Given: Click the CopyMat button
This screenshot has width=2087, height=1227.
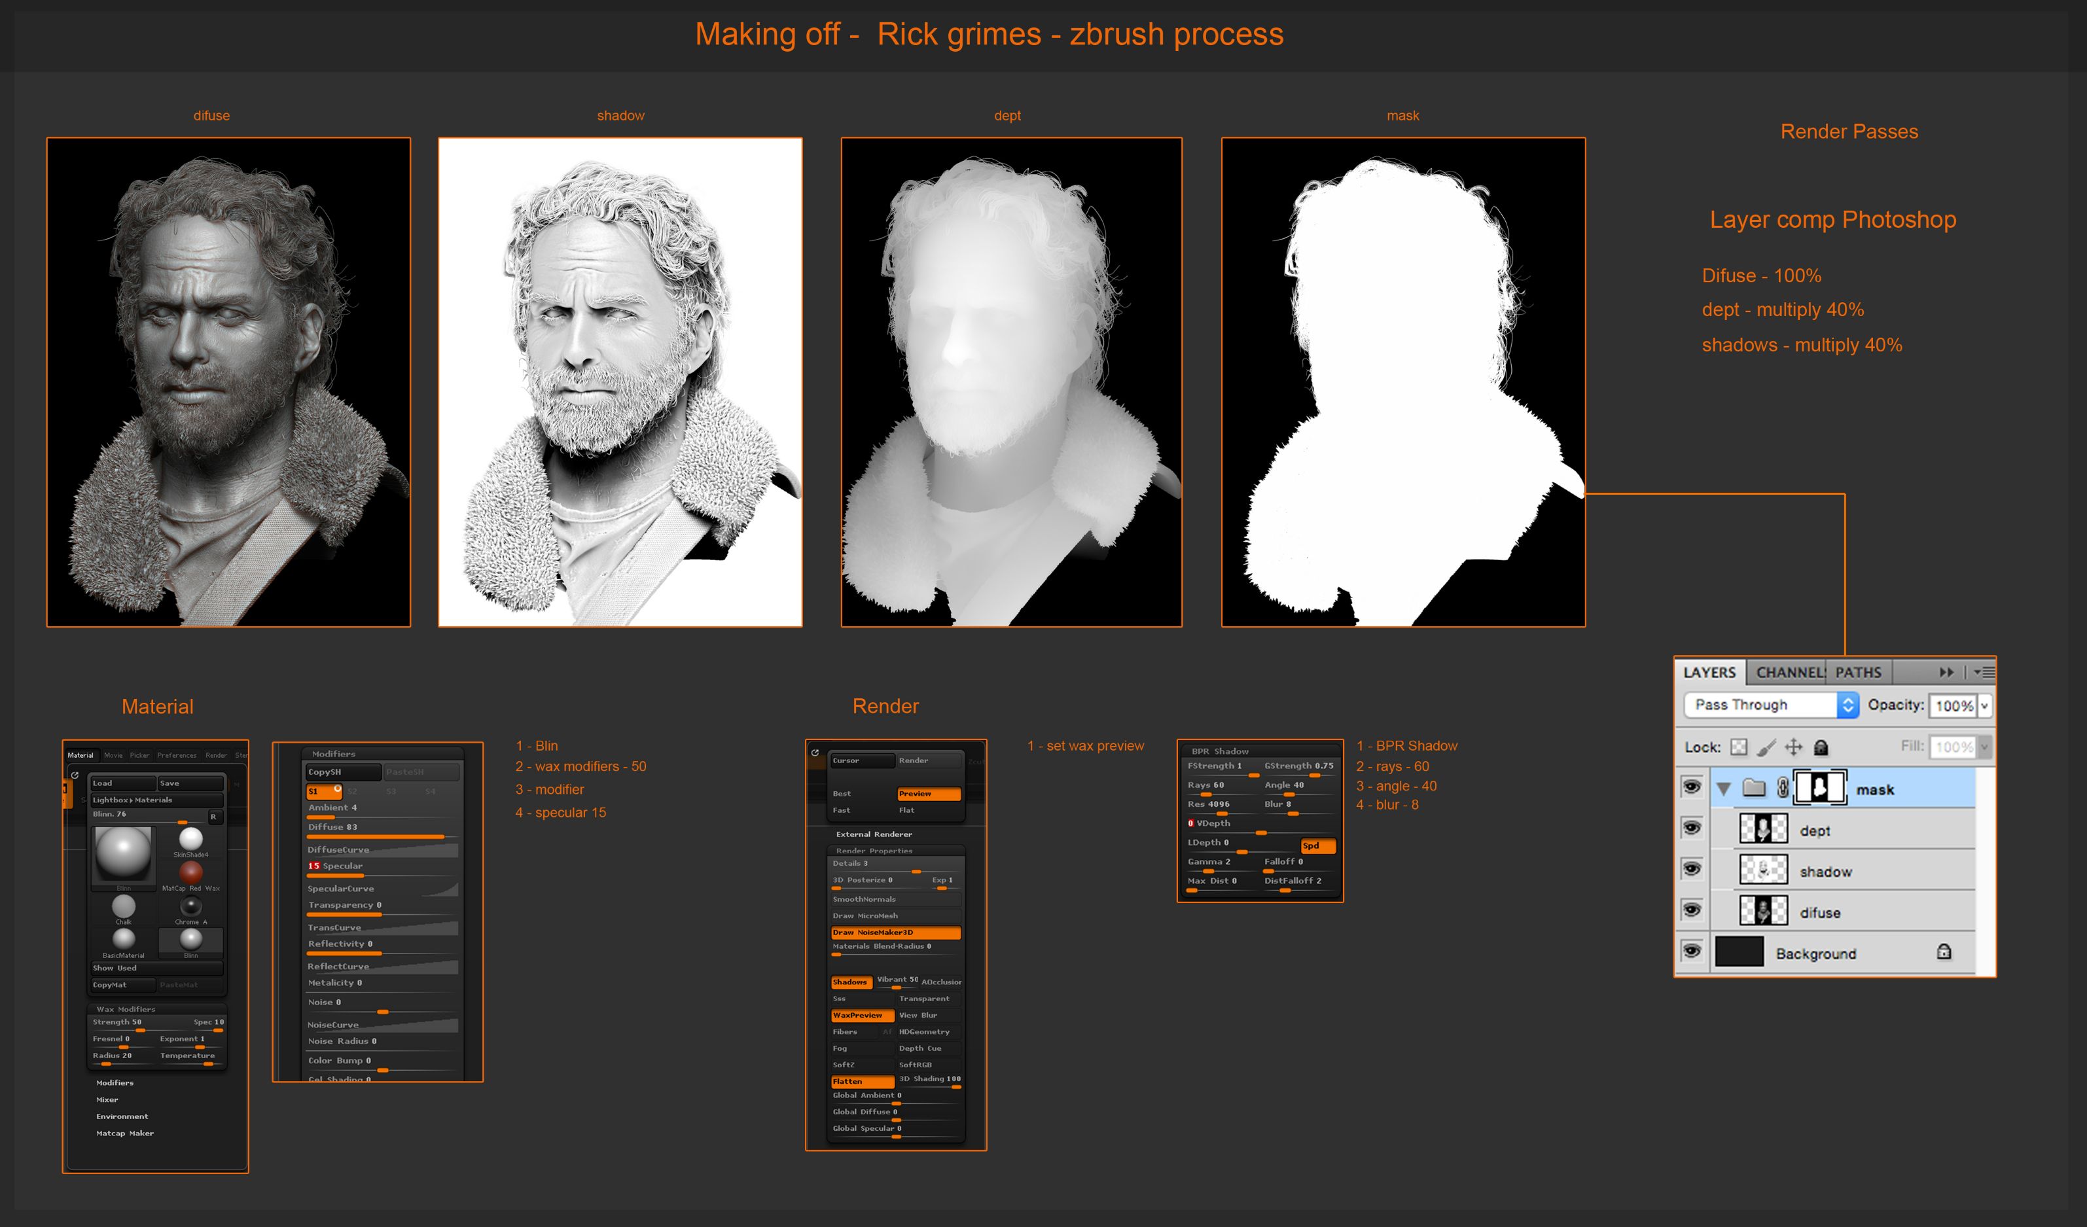Looking at the screenshot, I should pos(122,984).
